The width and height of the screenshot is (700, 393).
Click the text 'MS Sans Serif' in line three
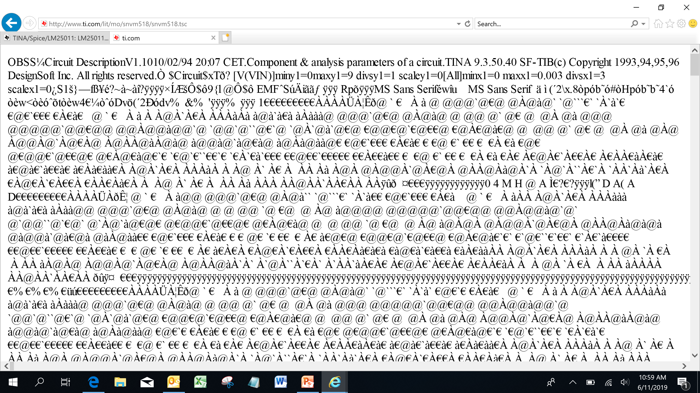(500, 89)
